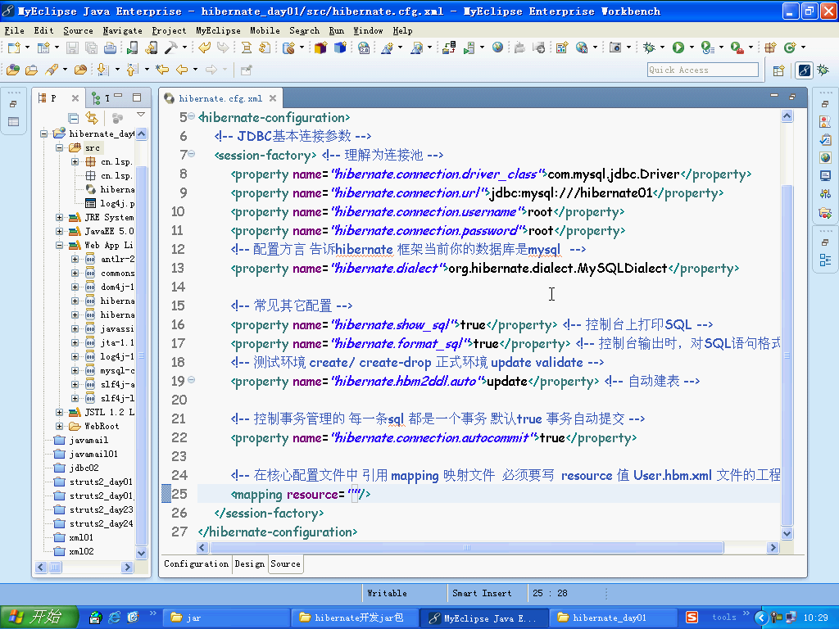
Task: Fold the code block at line 7
Action: (191, 154)
